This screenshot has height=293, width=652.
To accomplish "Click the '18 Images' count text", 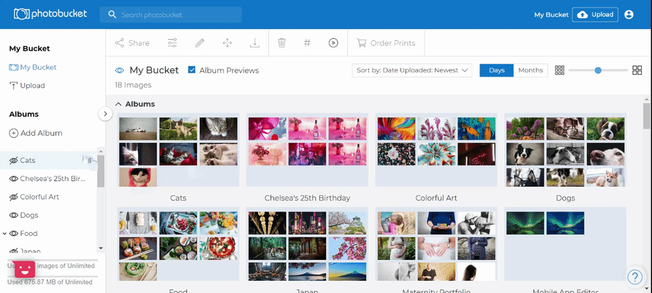I will [133, 85].
